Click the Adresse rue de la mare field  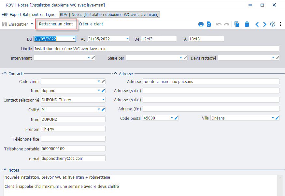(x=211, y=82)
